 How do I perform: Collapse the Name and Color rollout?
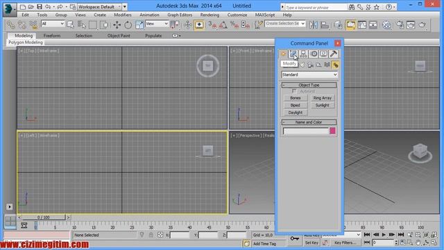pos(309,122)
